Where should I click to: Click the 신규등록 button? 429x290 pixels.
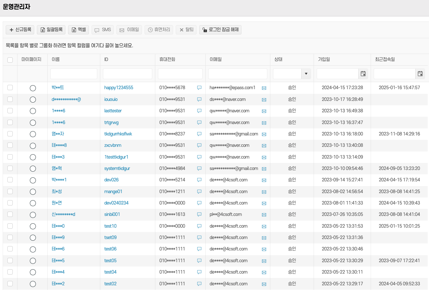20,30
